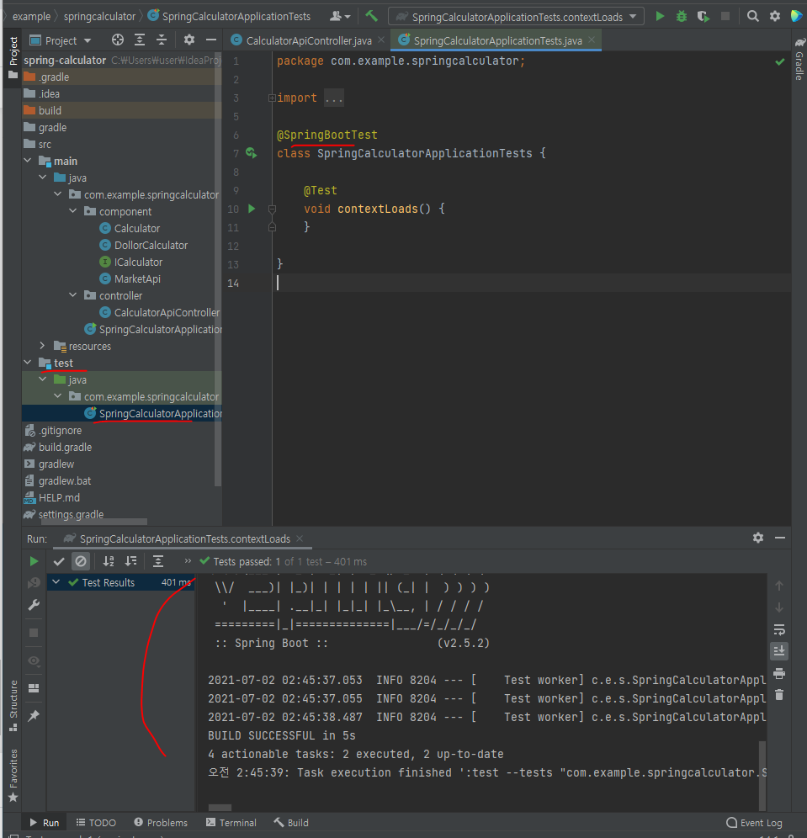
Task: Open the Event Log
Action: click(753, 822)
